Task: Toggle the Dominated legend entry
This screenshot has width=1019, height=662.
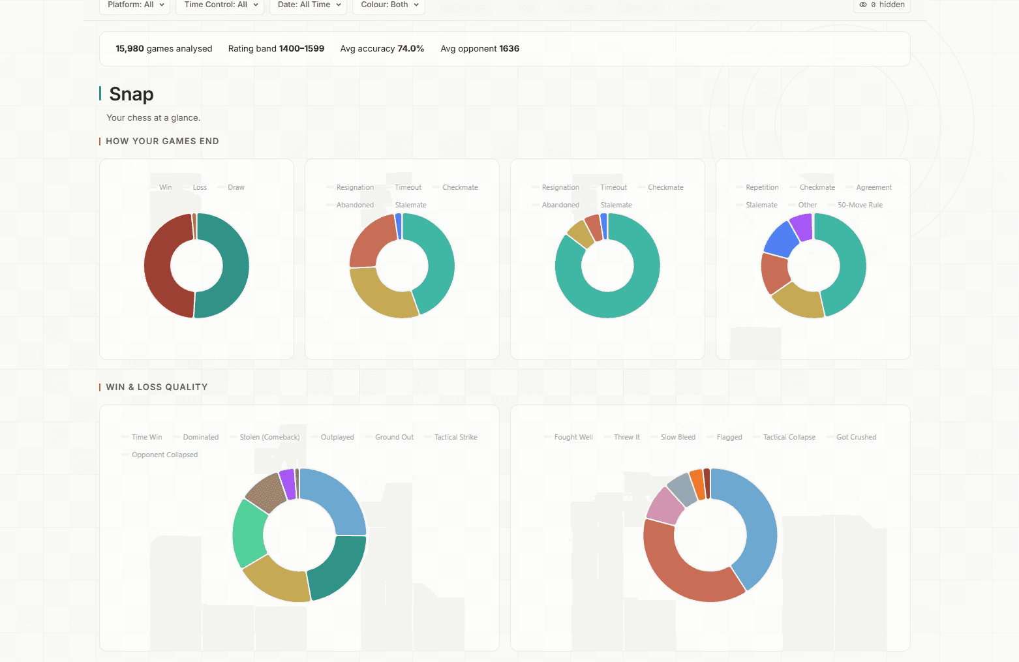Action: [196, 437]
